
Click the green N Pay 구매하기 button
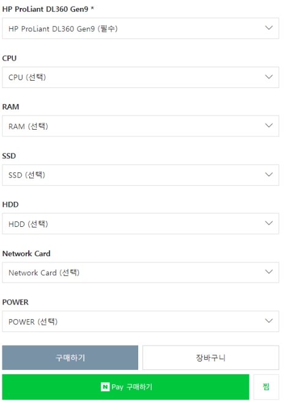(x=125, y=387)
